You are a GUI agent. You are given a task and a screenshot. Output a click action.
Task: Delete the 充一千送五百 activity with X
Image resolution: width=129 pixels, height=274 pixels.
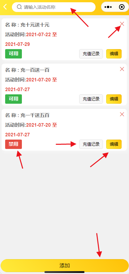[122, 114]
